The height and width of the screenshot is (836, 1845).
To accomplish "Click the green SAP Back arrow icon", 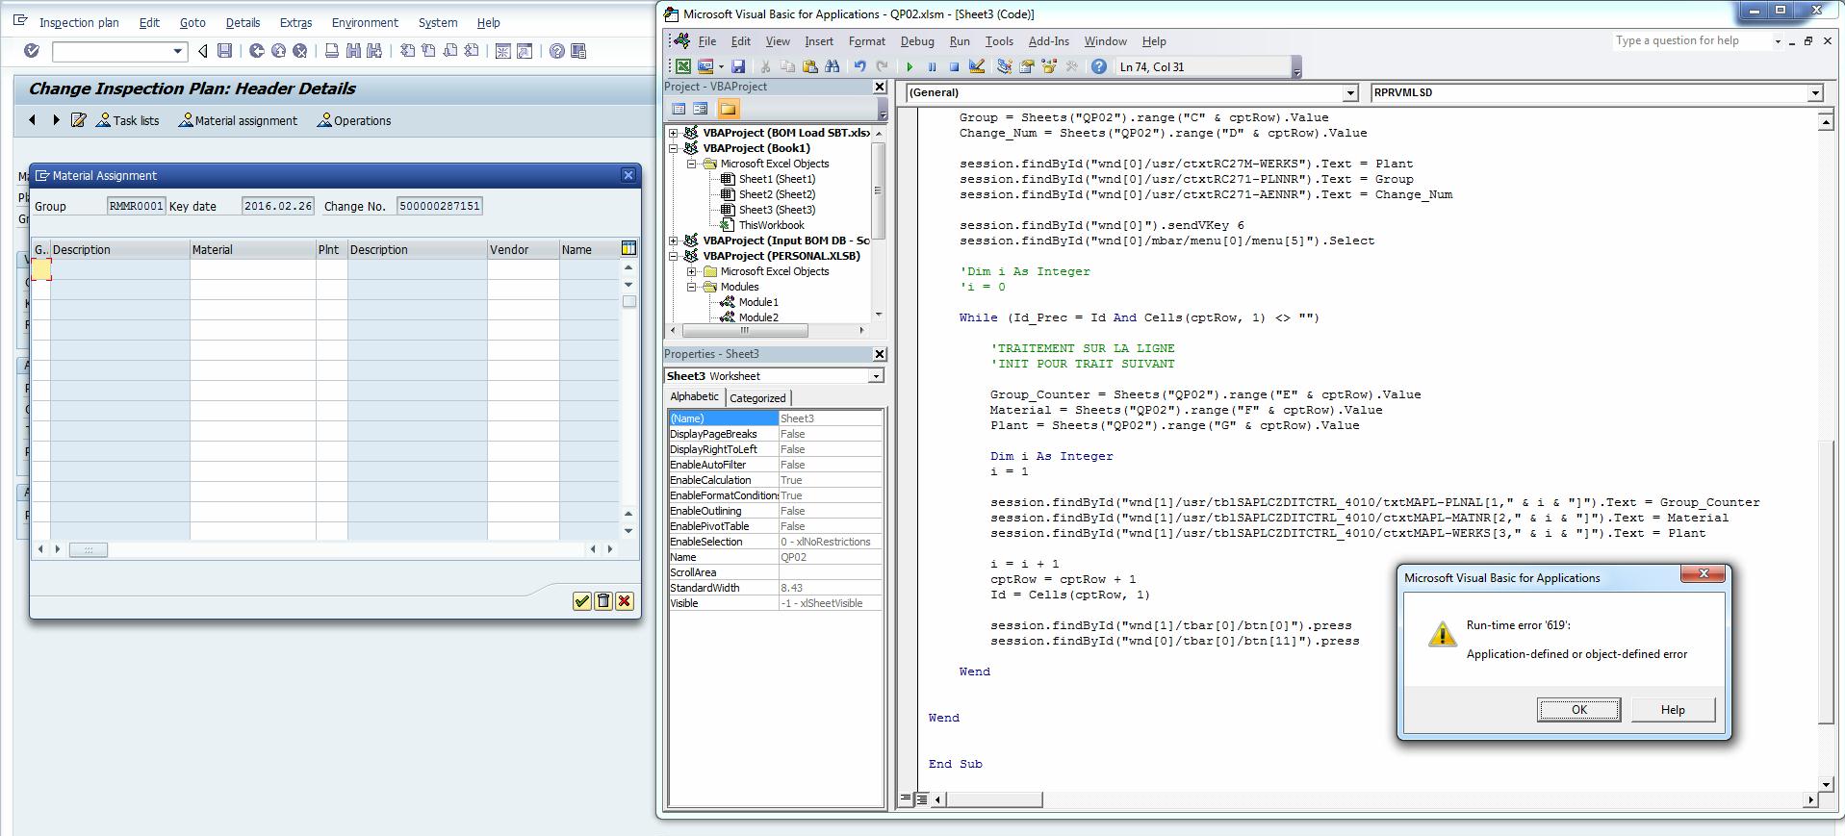I will (257, 51).
